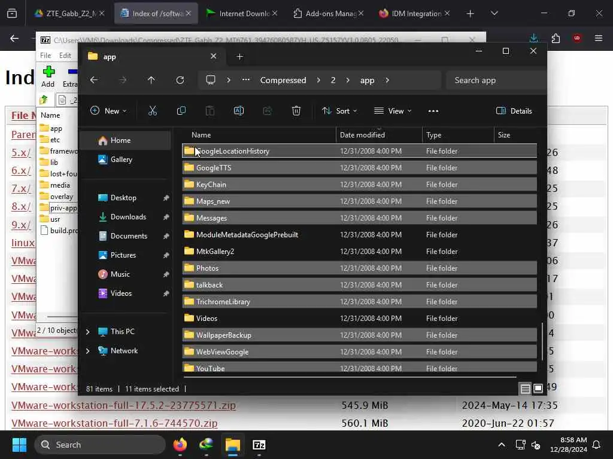Viewport: 613px width, 459px height.
Task: Open the View dropdown
Action: (393, 111)
